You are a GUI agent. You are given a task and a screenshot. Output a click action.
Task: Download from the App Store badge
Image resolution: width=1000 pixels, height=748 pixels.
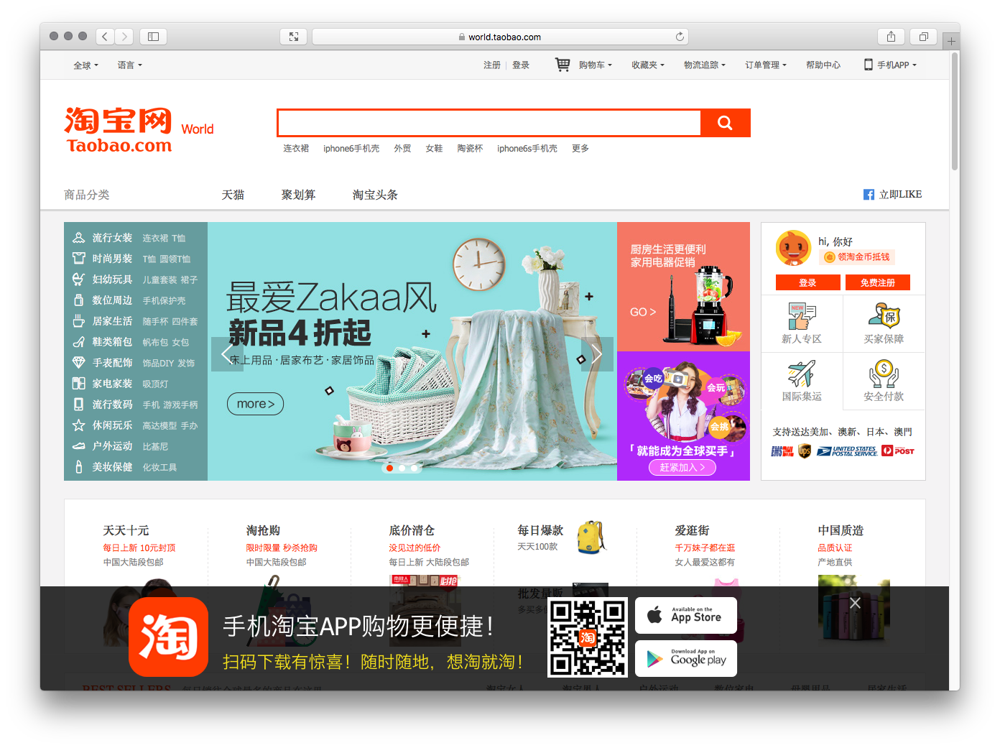pyautogui.click(x=685, y=616)
